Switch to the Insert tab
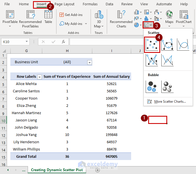Screen dimensions: 196x174 [x=41, y=4]
